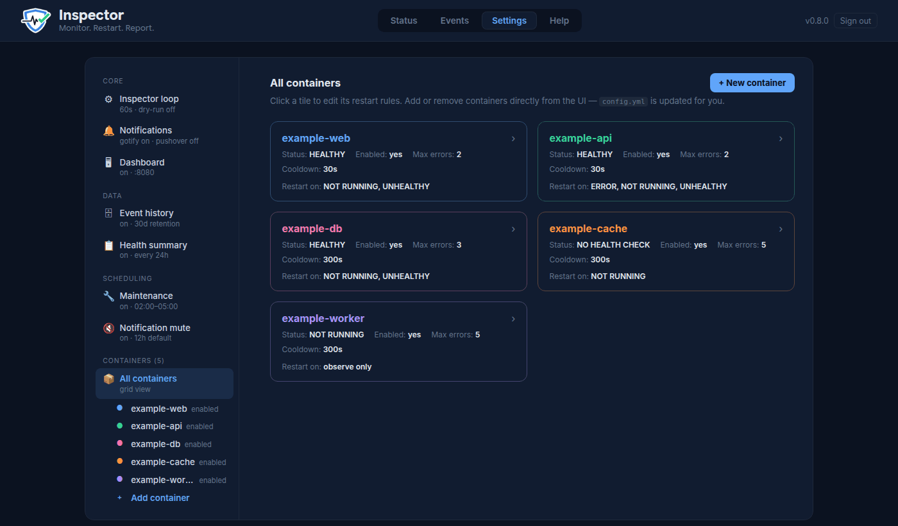Click the package icon beside All containers
The image size is (898, 526).
(108, 379)
